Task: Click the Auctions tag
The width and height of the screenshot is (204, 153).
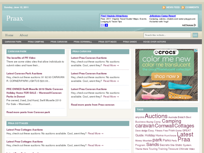Action: pos(156,116)
